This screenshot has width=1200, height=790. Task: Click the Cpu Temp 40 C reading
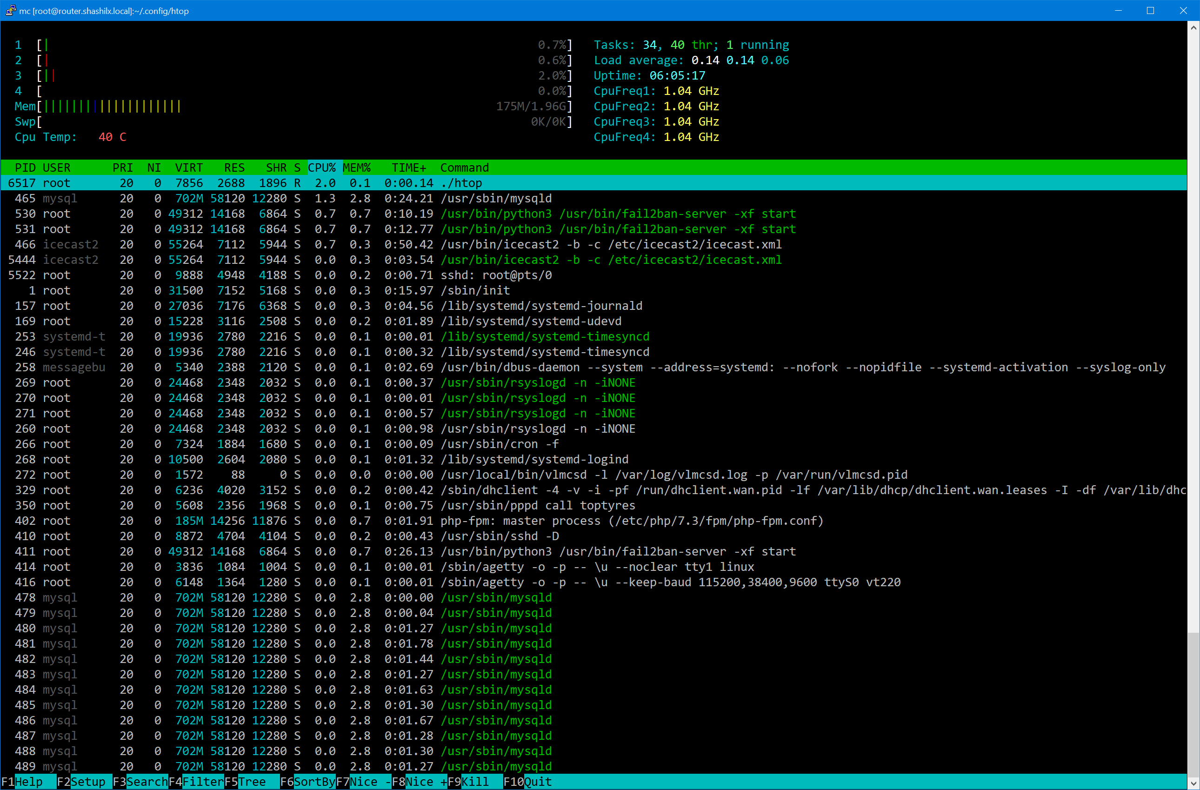click(70, 137)
